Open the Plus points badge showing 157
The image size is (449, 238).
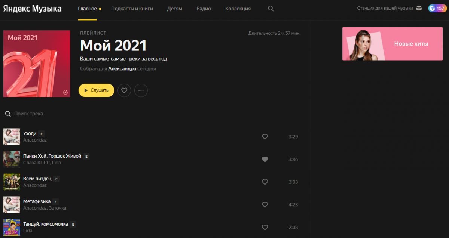point(437,8)
